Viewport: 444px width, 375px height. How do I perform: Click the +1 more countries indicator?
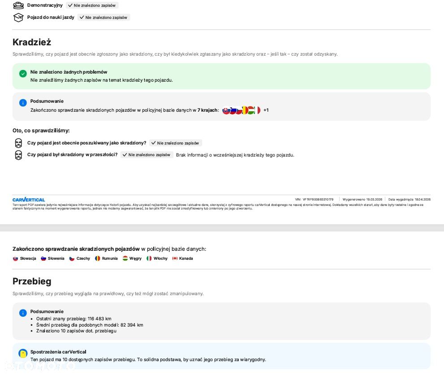pyautogui.click(x=266, y=110)
